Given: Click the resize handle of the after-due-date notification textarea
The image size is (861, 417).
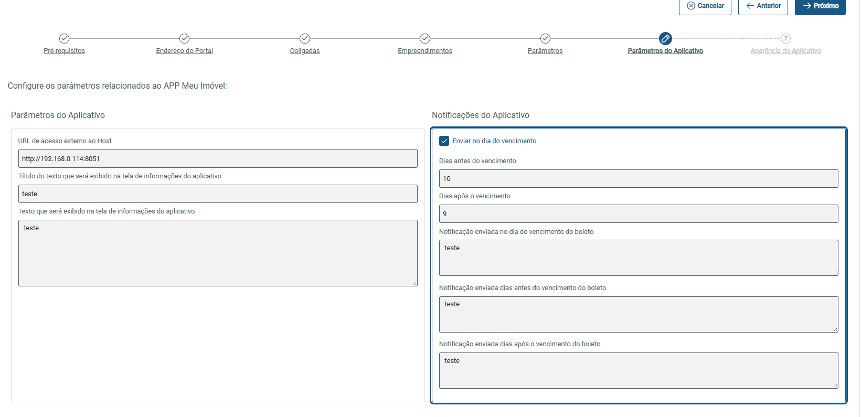Looking at the screenshot, I should pyautogui.click(x=835, y=386).
